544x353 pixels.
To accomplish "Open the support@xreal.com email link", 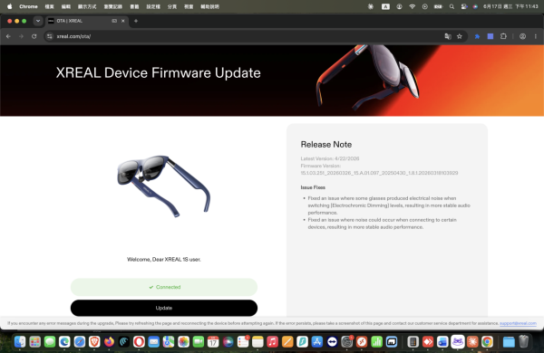I will (518, 323).
